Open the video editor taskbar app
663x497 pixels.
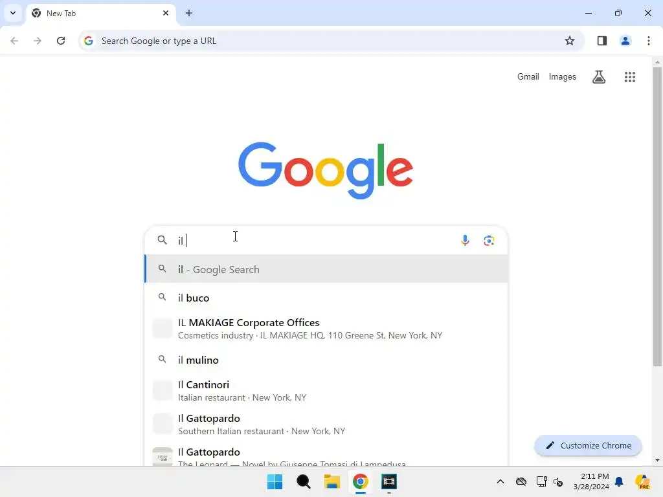pyautogui.click(x=388, y=481)
